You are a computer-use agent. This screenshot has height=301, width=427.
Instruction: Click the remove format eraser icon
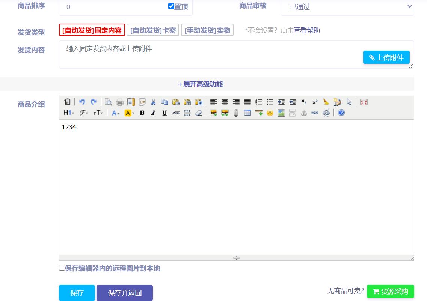click(x=199, y=113)
